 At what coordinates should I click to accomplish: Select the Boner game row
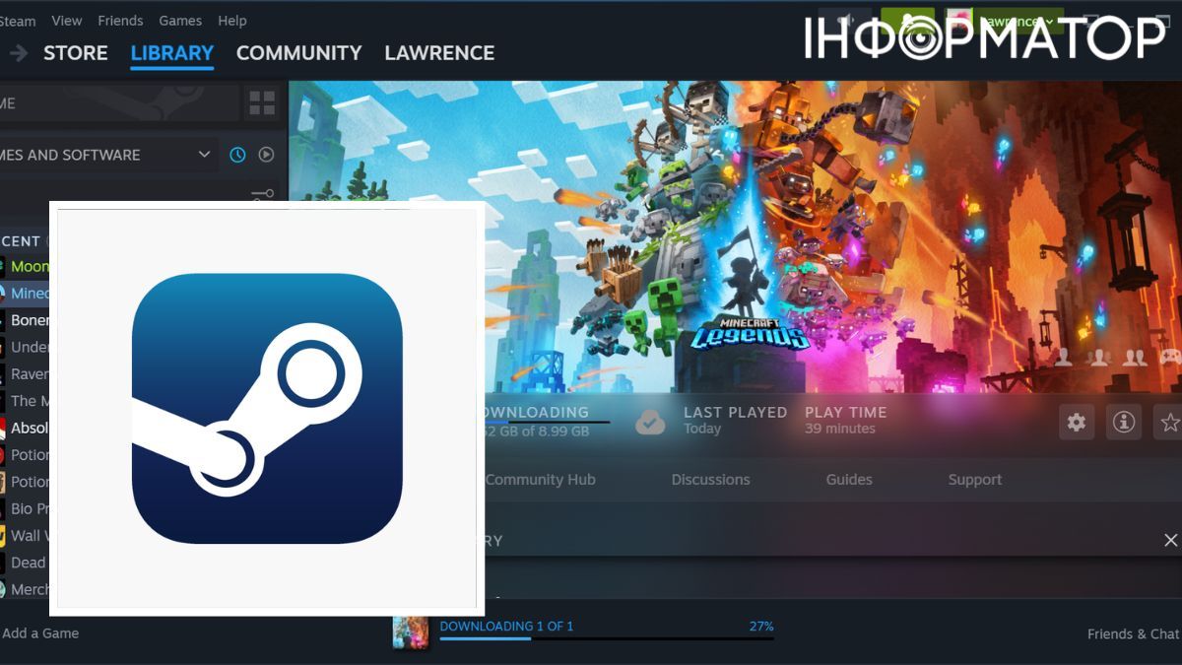(x=26, y=320)
